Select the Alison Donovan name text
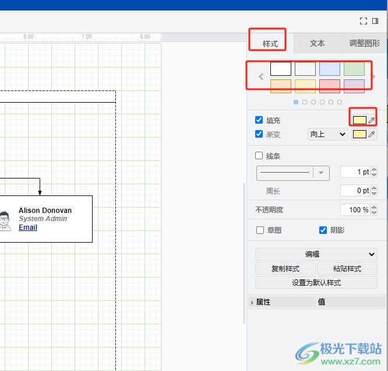Screen dimensions: 388x371 (45, 211)
